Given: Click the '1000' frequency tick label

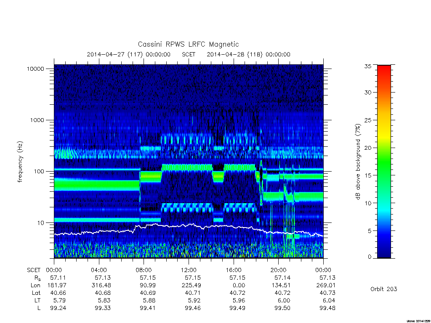Looking at the screenshot, I should click(37, 120).
